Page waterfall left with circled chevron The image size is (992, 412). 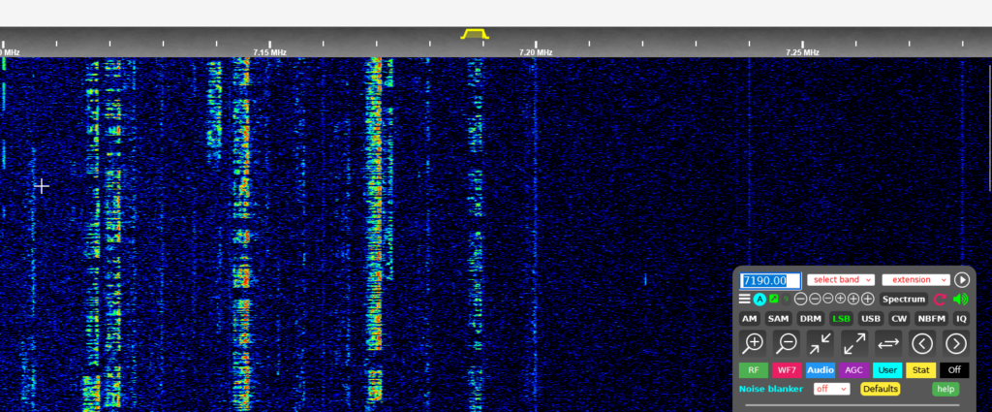click(x=922, y=343)
